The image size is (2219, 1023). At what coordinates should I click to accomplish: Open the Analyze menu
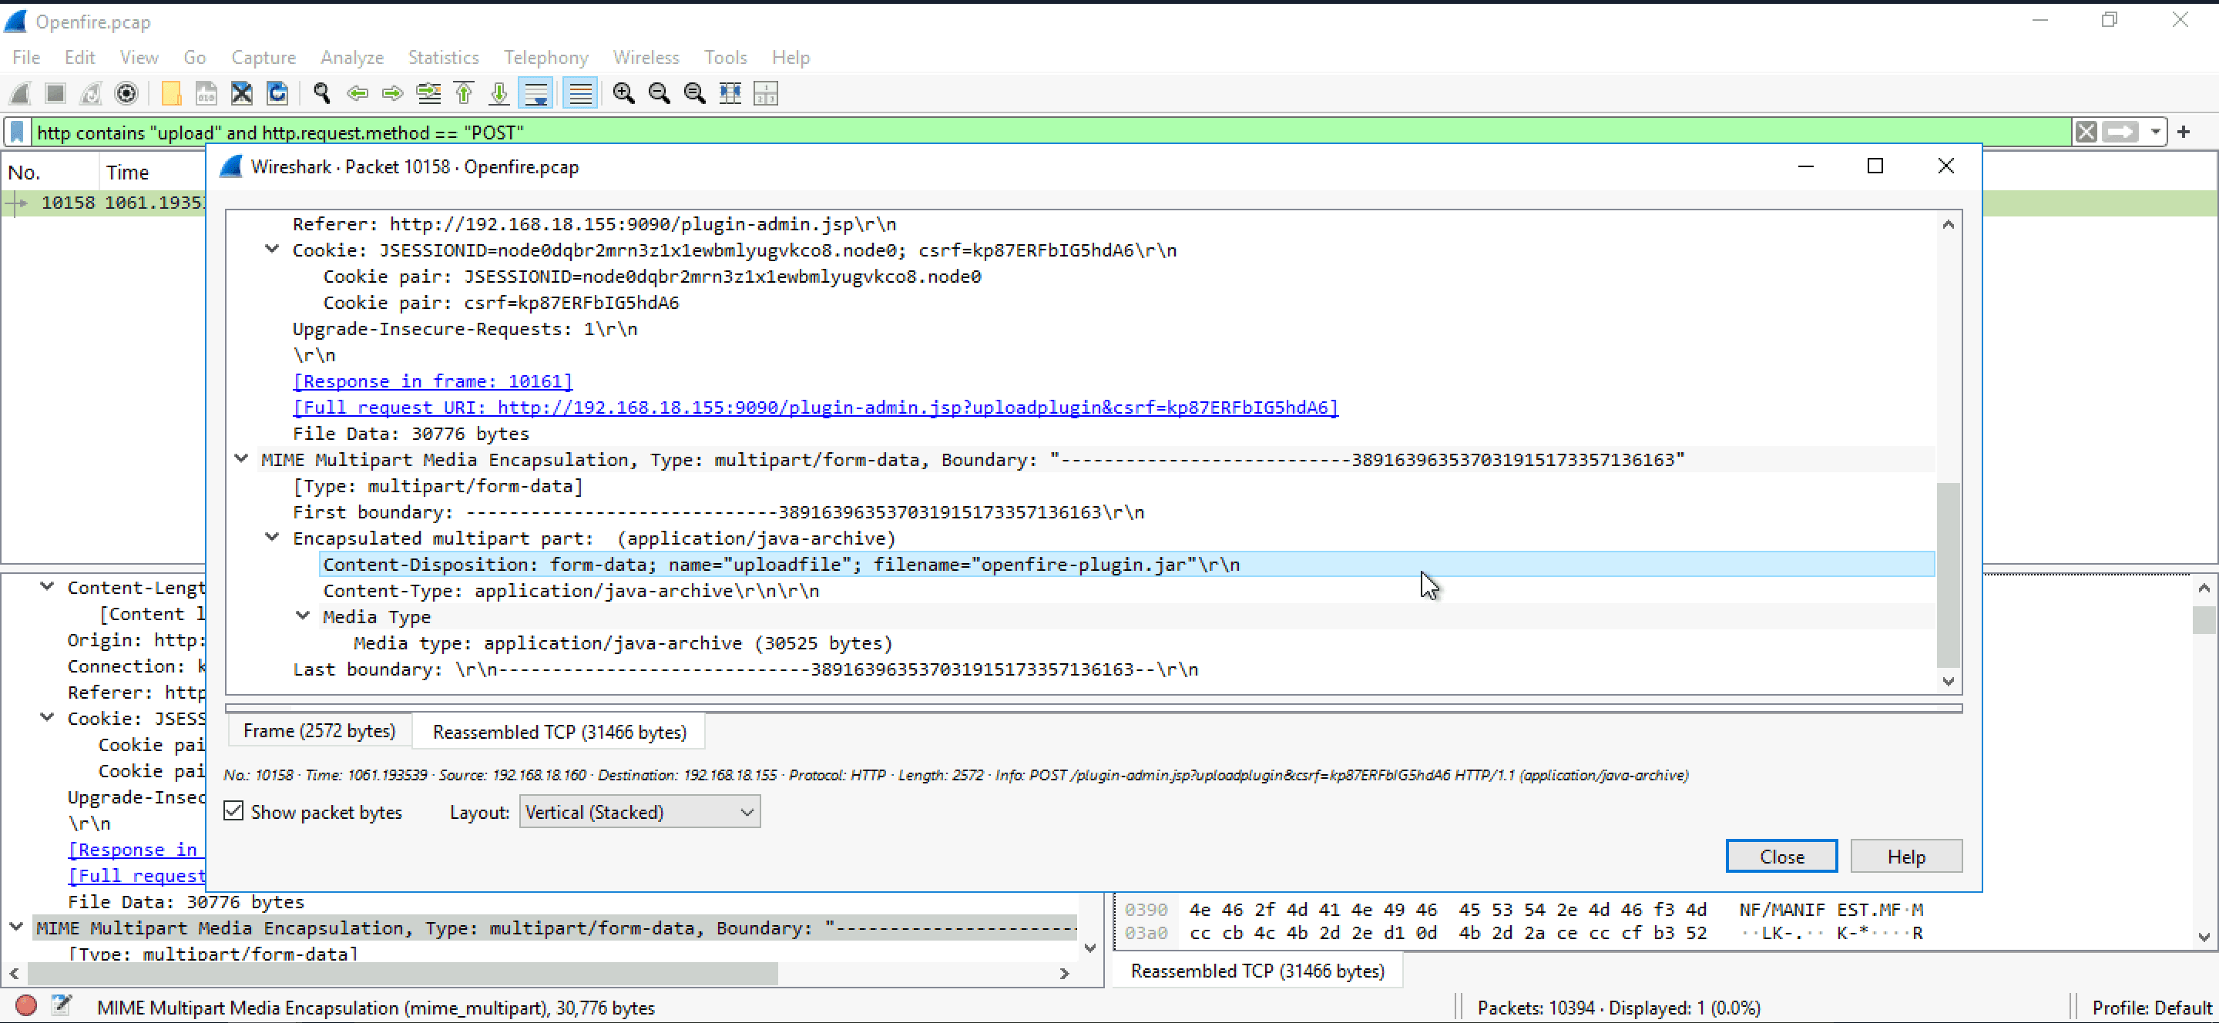pyautogui.click(x=351, y=57)
